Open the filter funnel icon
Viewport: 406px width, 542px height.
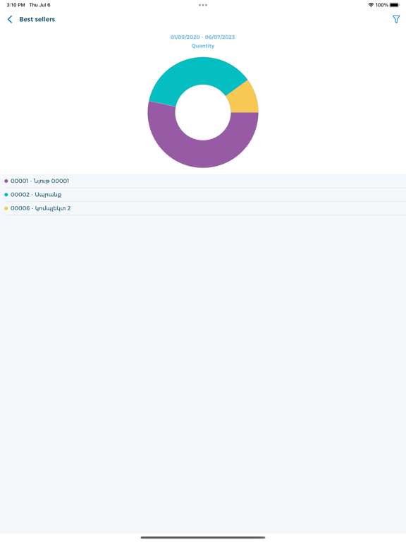click(x=396, y=19)
